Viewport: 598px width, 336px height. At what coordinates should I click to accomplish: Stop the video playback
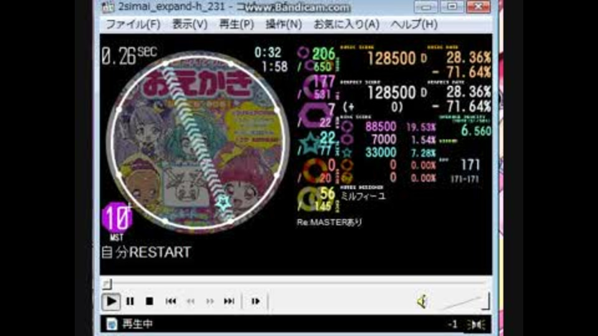click(149, 301)
